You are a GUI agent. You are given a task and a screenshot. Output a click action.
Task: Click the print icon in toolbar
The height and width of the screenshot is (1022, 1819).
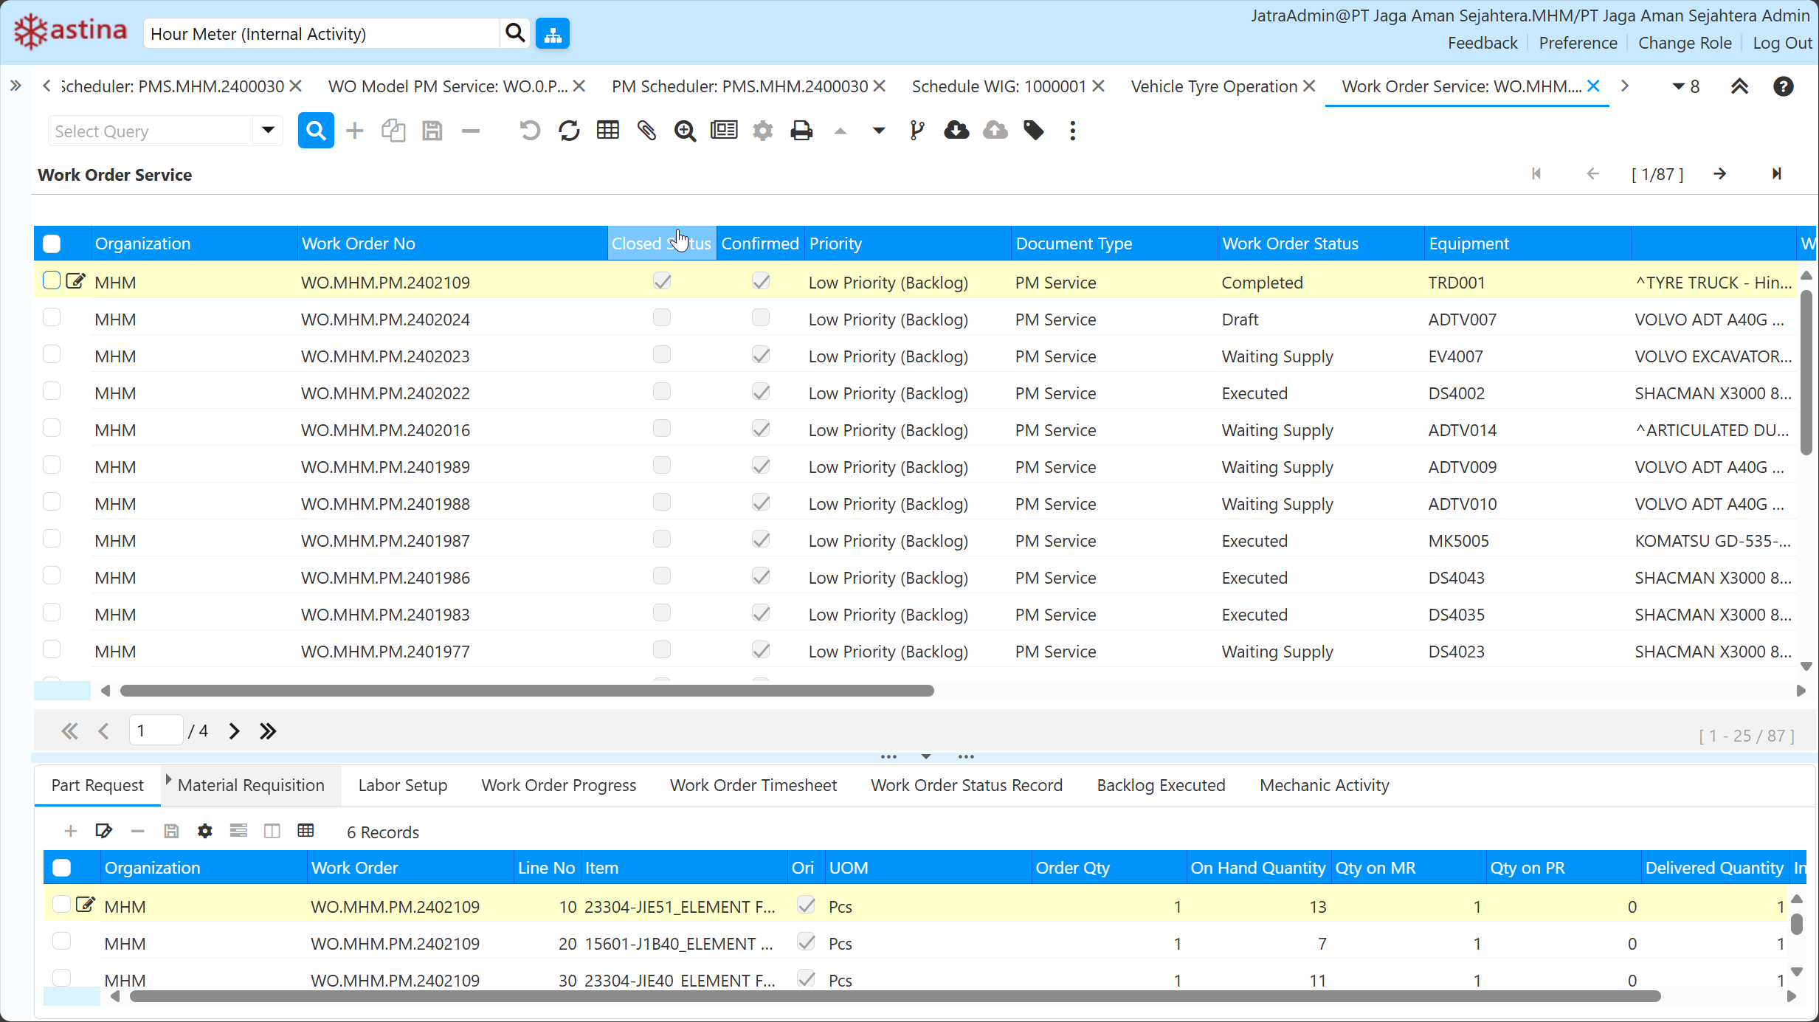[x=801, y=131]
